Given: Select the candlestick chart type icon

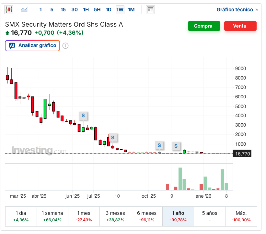Looking at the screenshot, I should pos(9,10).
